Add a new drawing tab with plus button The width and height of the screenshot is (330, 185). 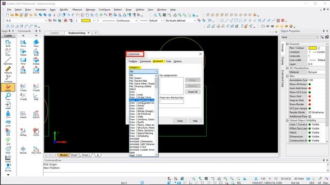coord(96,33)
